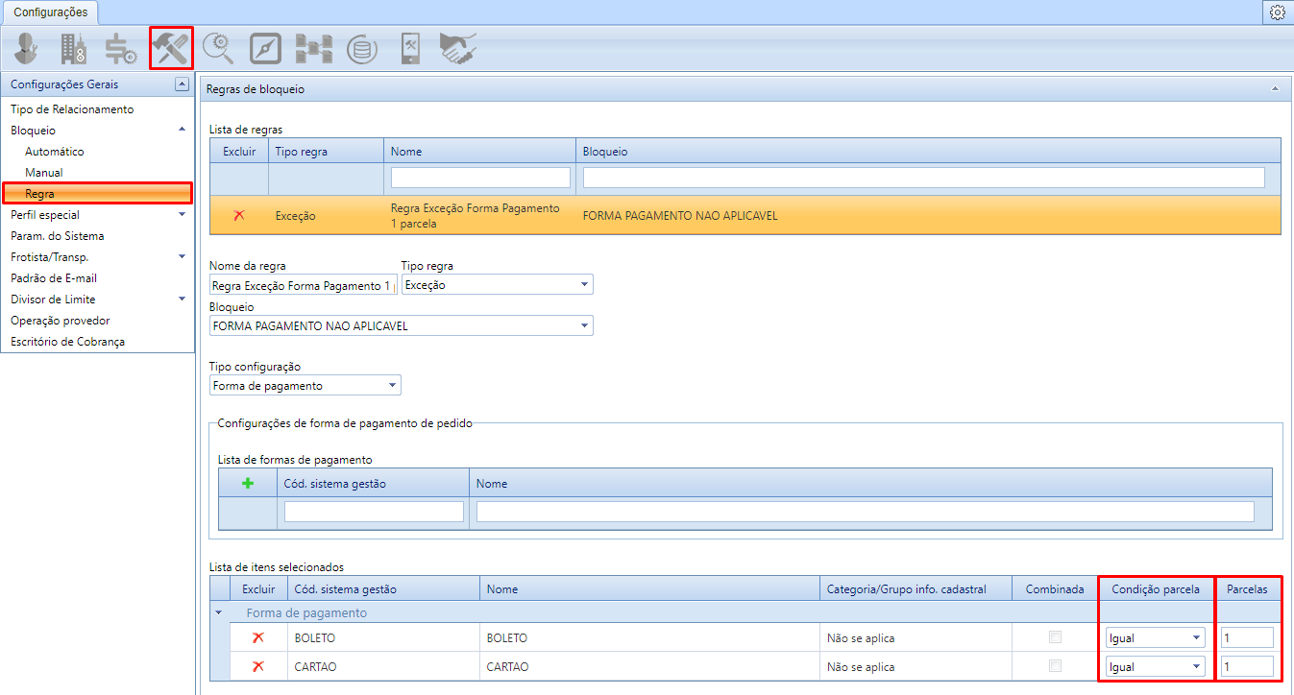Collapse the Configurações Gerais sidebar panel
Image resolution: width=1294 pixels, height=695 pixels.
click(182, 84)
